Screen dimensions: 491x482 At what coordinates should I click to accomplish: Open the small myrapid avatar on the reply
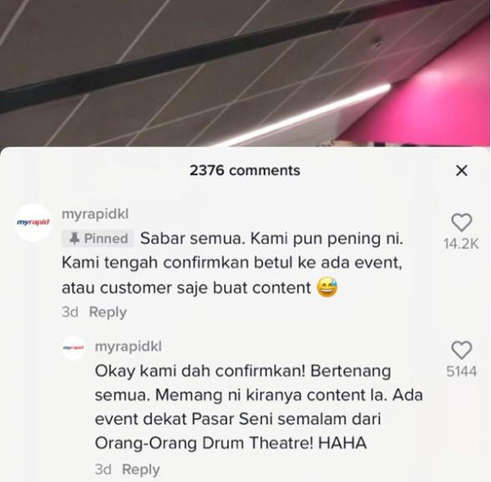point(73,348)
